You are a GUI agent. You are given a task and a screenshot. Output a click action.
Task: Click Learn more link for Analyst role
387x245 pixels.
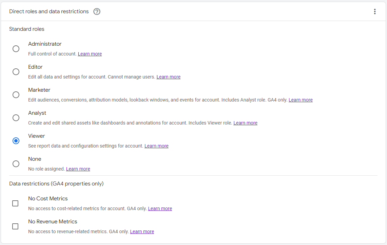pyautogui.click(x=245, y=123)
